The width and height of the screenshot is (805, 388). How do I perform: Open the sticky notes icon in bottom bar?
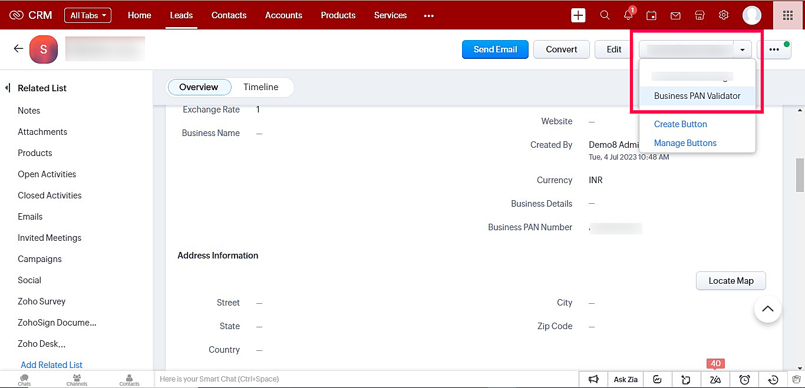pos(686,379)
